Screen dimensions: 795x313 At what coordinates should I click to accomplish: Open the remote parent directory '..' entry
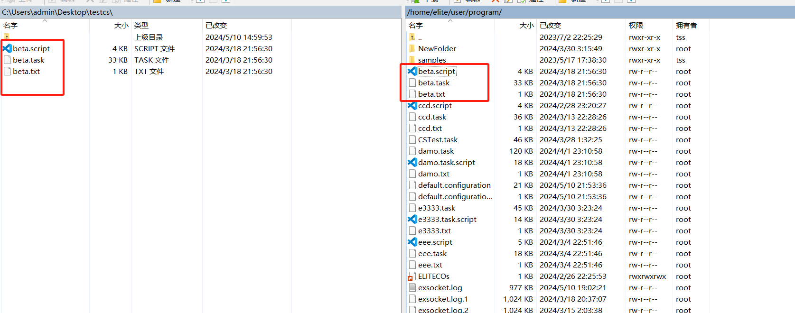pyautogui.click(x=420, y=37)
